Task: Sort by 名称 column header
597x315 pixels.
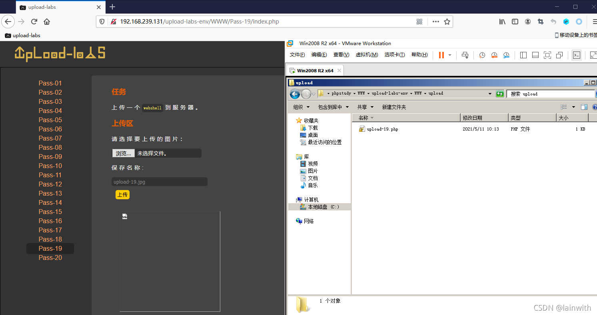Action: tap(406, 118)
